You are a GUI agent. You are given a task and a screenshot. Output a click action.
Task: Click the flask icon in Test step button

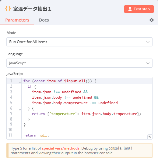pyautogui.click(x=130, y=9)
